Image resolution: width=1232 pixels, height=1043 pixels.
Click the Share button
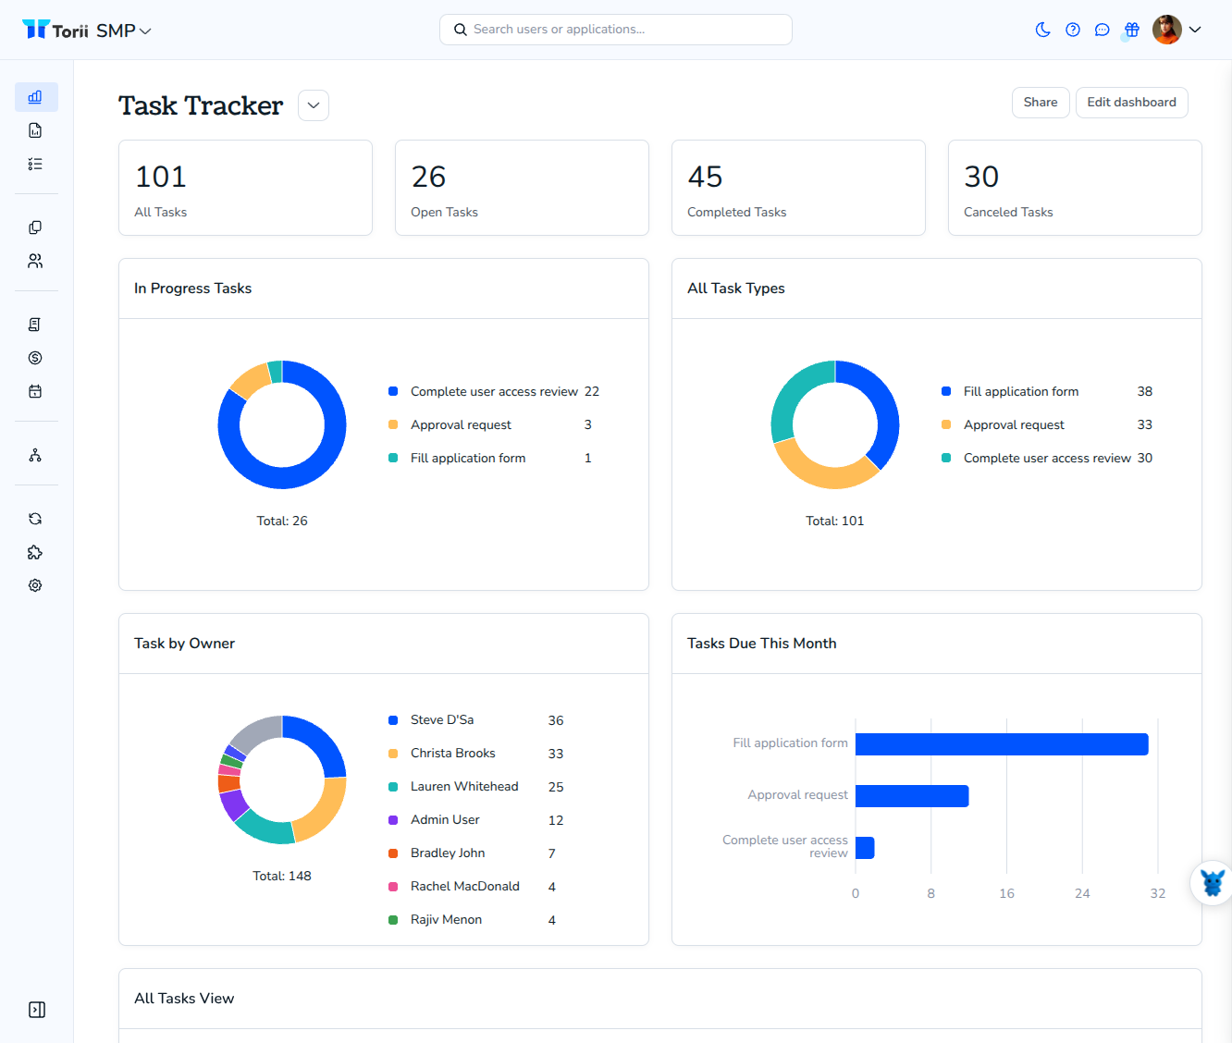tap(1041, 103)
